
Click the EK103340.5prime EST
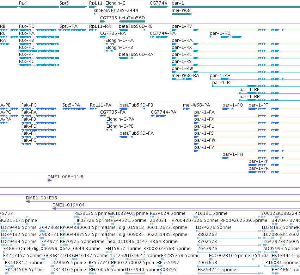tap(112, 217)
